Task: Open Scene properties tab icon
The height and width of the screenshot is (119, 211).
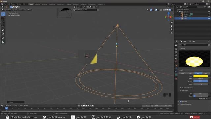Action: click(176, 59)
